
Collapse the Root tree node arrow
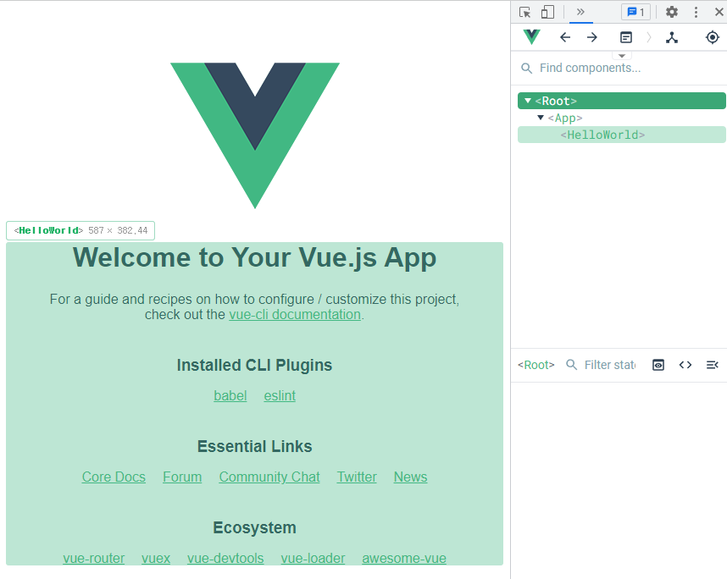point(528,101)
